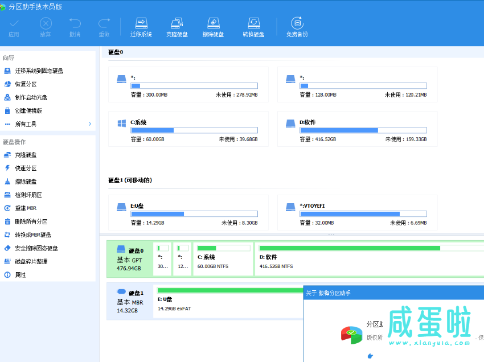Click the drive icon on E:U盘 card
484x362 pixels.
click(x=121, y=207)
